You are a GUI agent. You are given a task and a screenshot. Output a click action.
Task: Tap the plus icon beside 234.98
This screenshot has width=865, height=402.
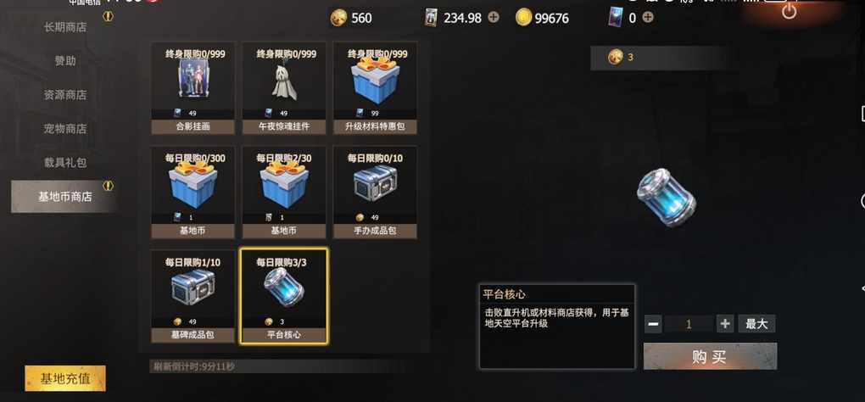(494, 17)
